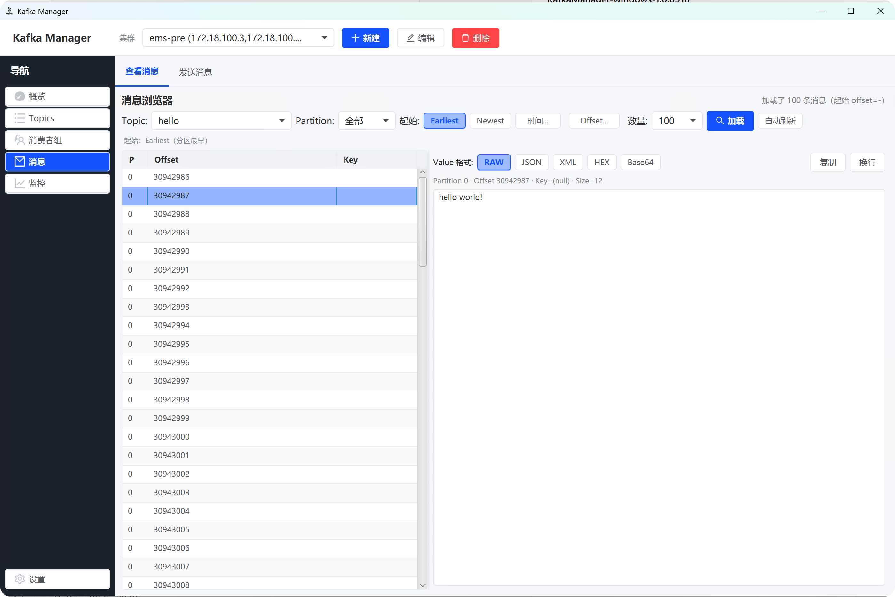Open 设置 at sidebar bottom
Viewport: 895px width, 597px height.
pos(58,579)
